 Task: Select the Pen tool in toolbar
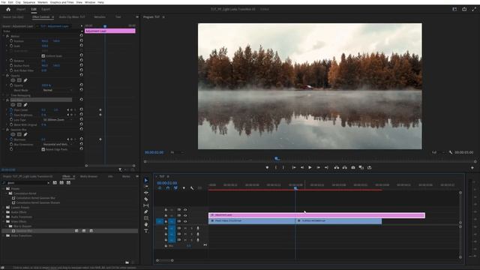tap(146, 211)
